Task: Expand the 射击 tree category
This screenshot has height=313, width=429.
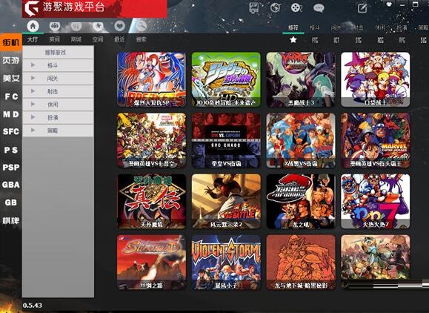Action: 58,91
